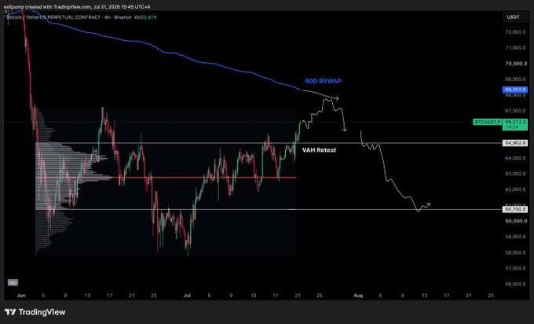Click the 60,000.0 price scale label
This screenshot has width=534, height=324.
(514, 221)
